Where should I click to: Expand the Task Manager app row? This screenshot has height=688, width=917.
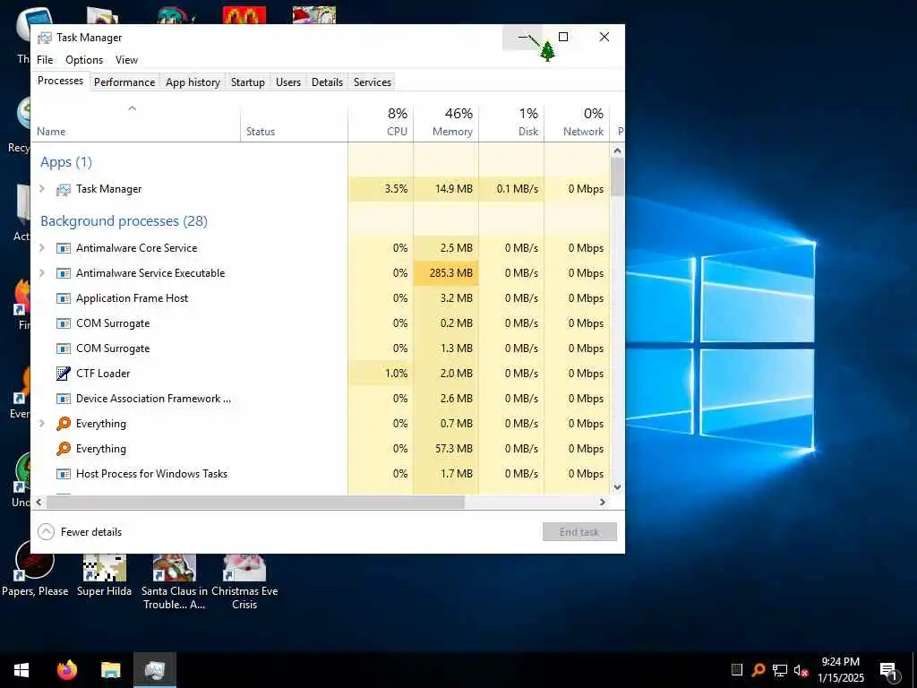[x=42, y=189]
